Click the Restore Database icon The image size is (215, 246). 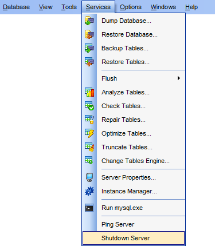[x=89, y=34]
